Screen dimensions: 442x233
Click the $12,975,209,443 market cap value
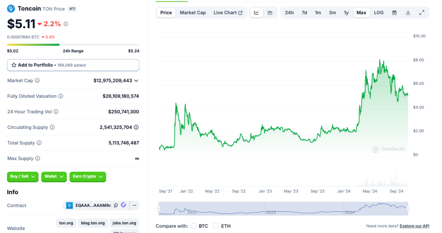coord(113,81)
